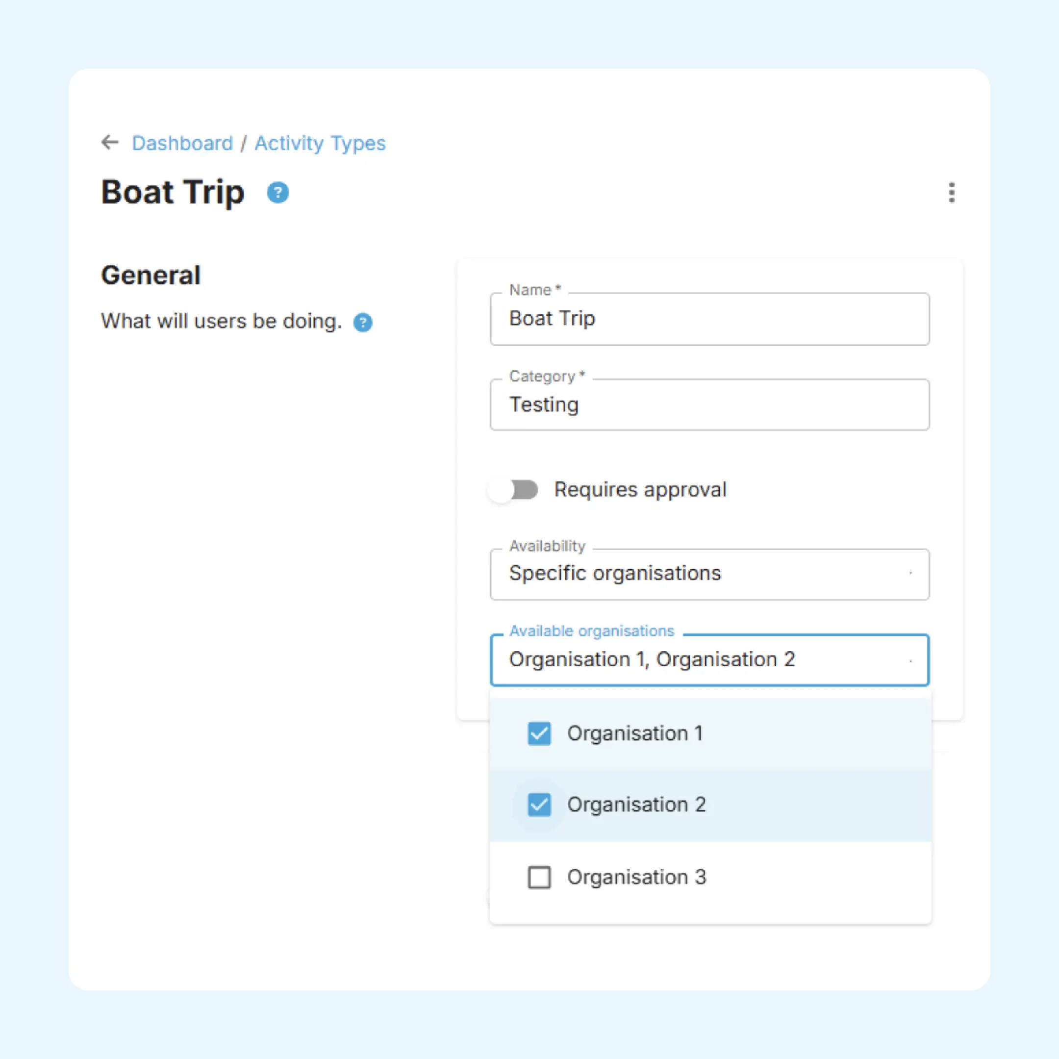1059x1059 pixels.
Task: Click the 'Organisation 1' option label text
Action: coord(635,733)
